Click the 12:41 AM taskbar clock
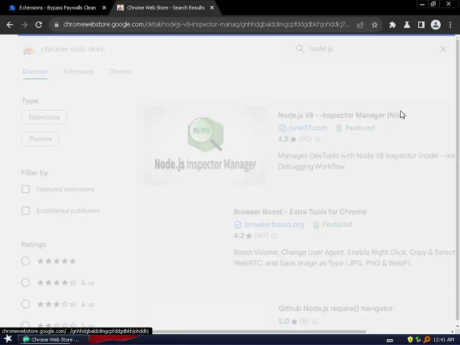This screenshot has height=345, width=460. click(443, 340)
